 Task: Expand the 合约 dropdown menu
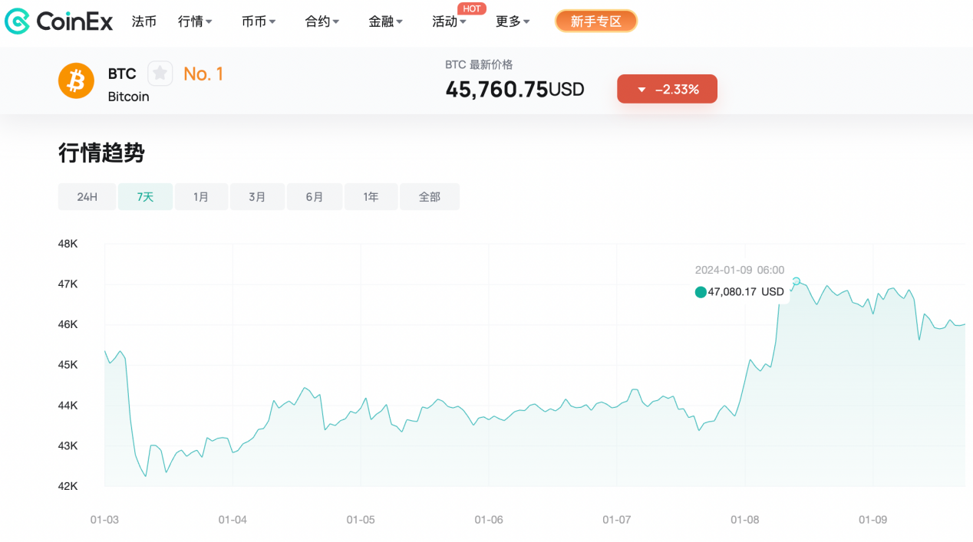(x=322, y=21)
